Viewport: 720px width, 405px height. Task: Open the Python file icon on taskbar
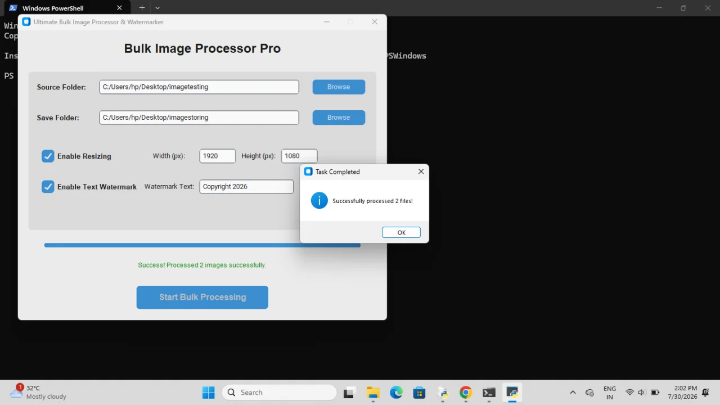[443, 392]
